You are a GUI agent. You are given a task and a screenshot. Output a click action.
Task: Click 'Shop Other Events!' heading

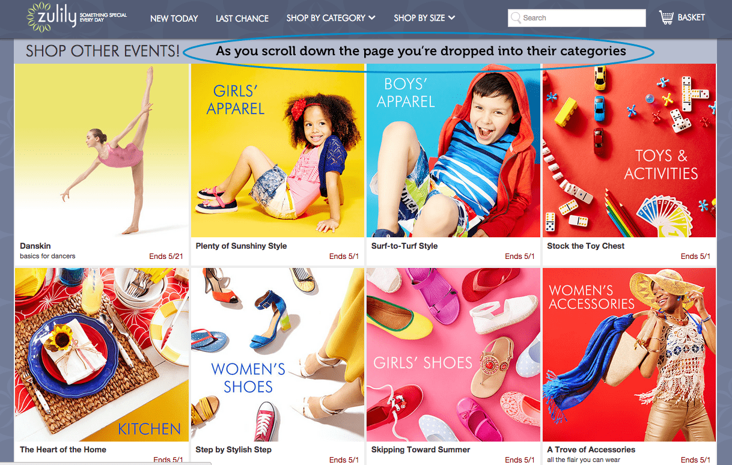point(103,51)
